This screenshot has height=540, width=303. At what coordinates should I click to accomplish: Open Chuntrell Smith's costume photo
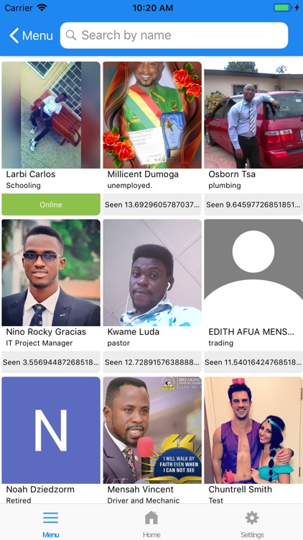point(253,430)
